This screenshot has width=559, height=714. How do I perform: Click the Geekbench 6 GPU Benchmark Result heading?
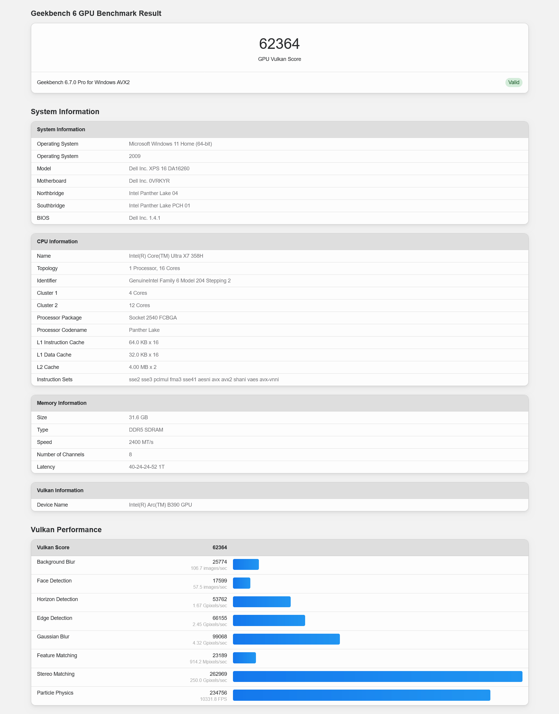pos(96,14)
